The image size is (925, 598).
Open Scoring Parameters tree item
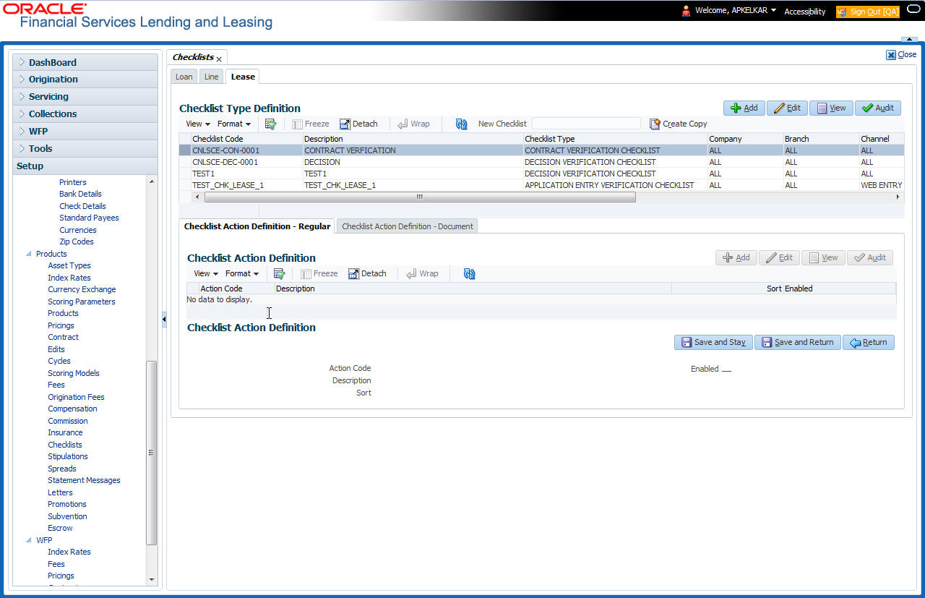(x=82, y=302)
